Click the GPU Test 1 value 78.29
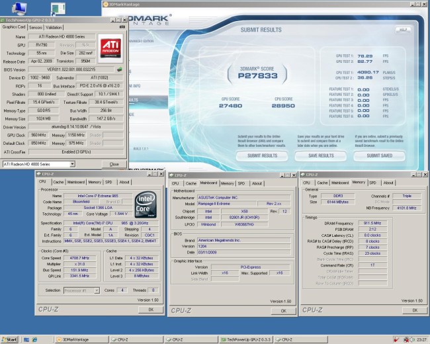Screen dimensions: 430x344 coord(365,56)
